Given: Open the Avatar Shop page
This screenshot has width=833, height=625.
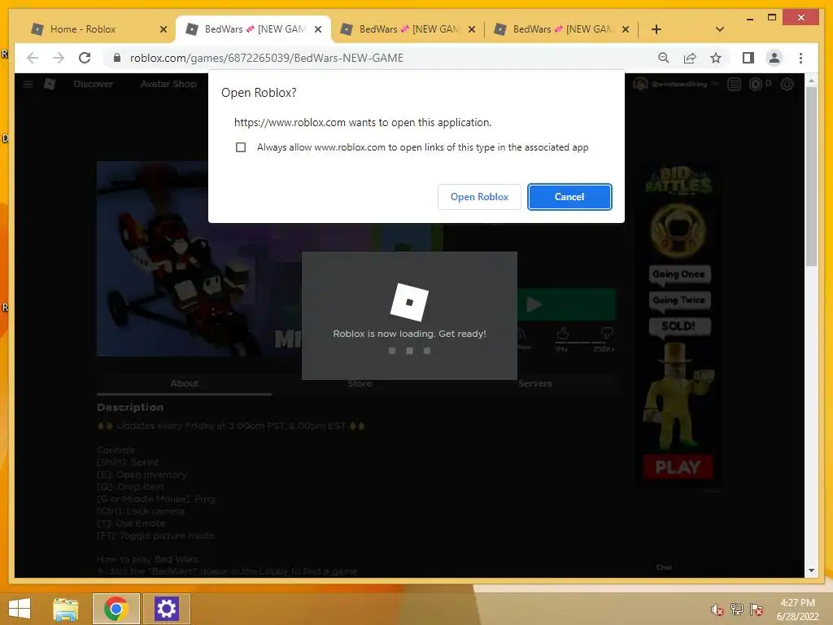Looking at the screenshot, I should point(168,84).
